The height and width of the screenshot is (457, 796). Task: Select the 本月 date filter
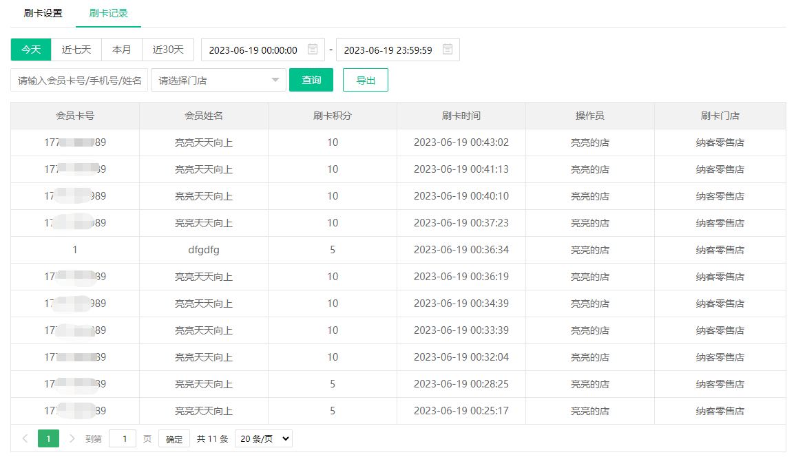click(x=121, y=49)
